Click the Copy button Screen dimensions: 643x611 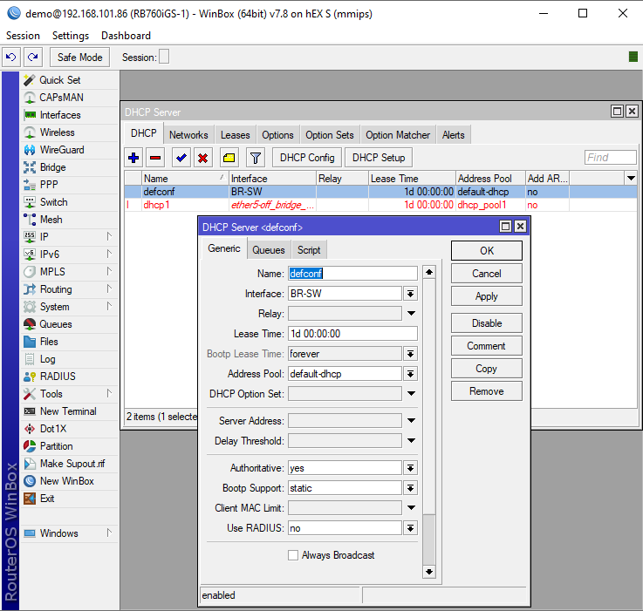click(487, 369)
